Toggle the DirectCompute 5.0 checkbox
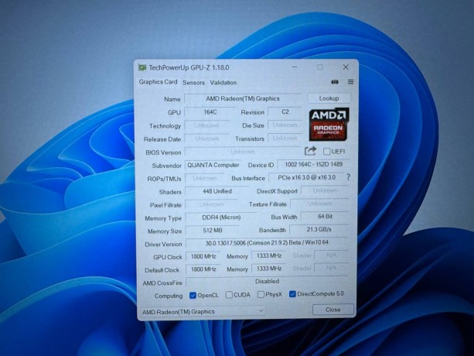The image size is (474, 356). point(292,295)
